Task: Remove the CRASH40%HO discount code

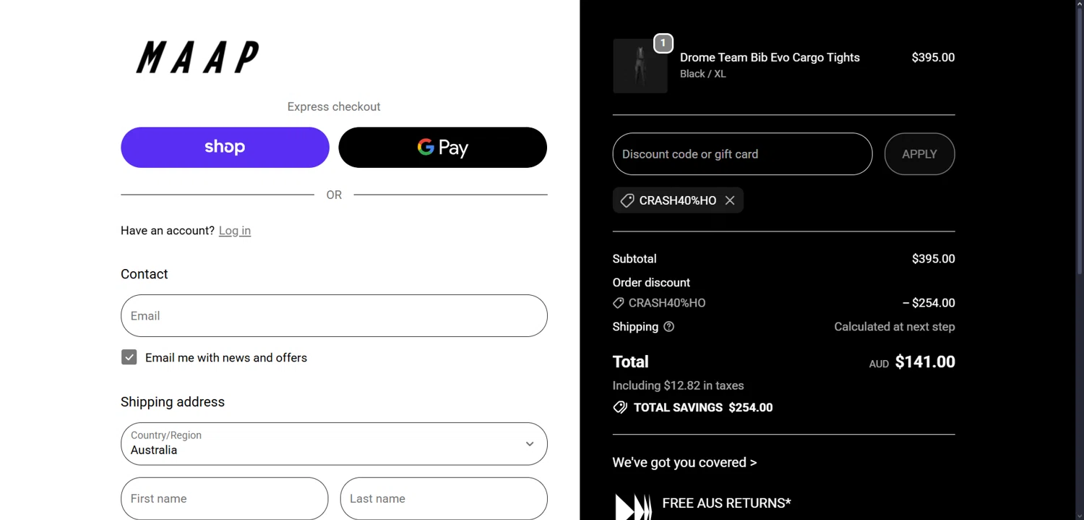Action: pyautogui.click(x=730, y=200)
